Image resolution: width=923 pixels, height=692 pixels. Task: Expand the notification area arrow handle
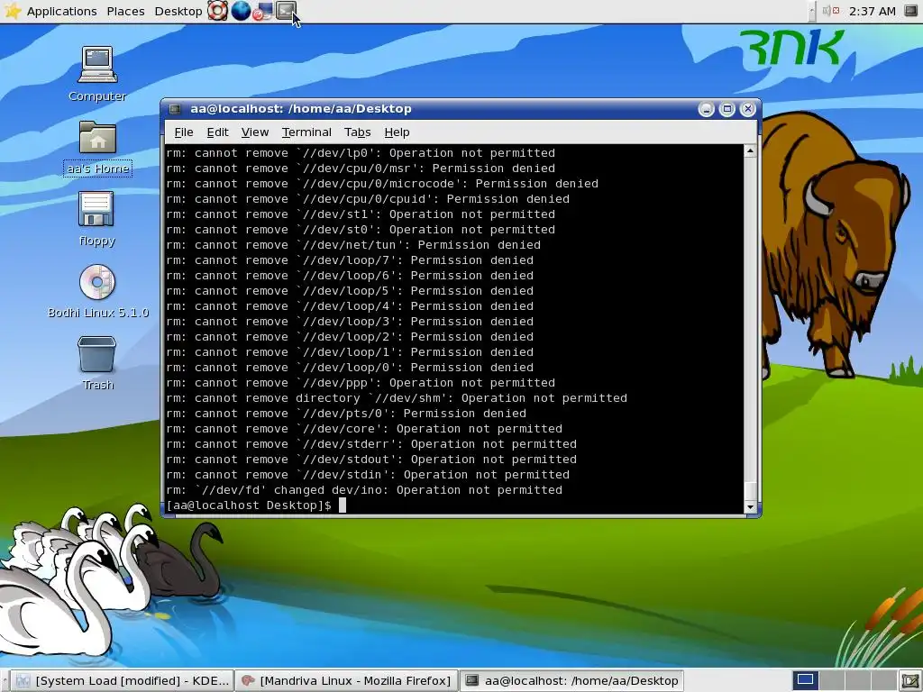tap(812, 11)
